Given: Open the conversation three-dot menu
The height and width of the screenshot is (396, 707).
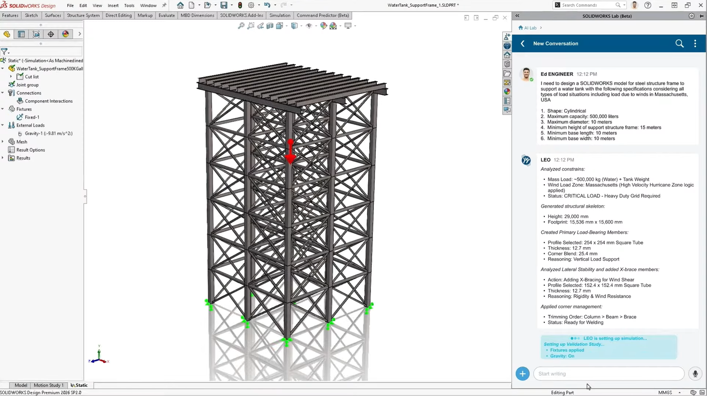Looking at the screenshot, I should point(695,43).
